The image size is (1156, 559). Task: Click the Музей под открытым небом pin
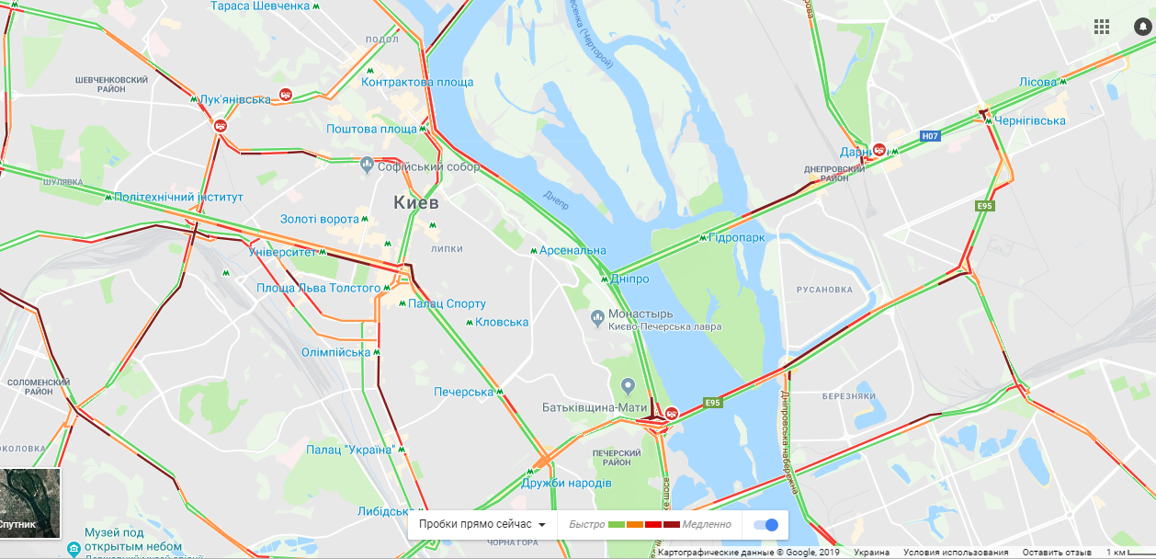[74, 550]
